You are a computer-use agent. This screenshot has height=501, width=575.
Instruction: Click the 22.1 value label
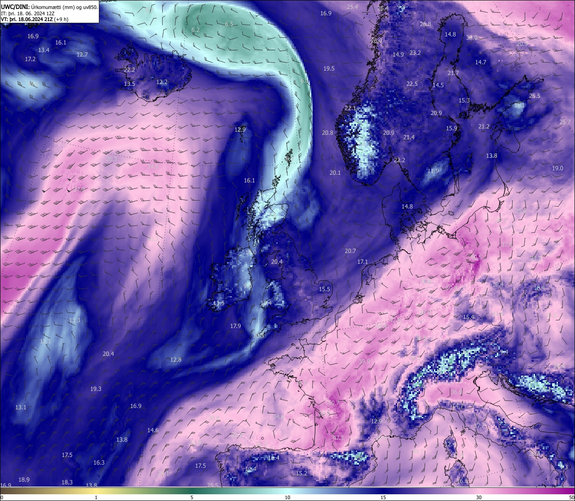[x=350, y=108]
